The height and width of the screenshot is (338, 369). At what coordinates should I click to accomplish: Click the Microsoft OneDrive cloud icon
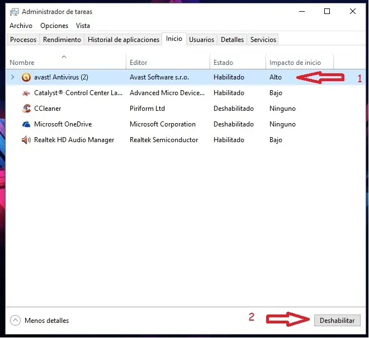click(26, 124)
